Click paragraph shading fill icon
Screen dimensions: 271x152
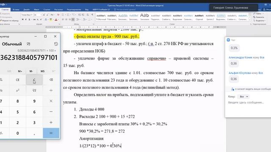coord(84,19)
